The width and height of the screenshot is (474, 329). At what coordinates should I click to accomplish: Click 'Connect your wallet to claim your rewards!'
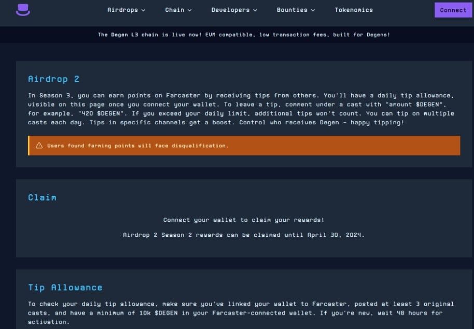click(244, 220)
